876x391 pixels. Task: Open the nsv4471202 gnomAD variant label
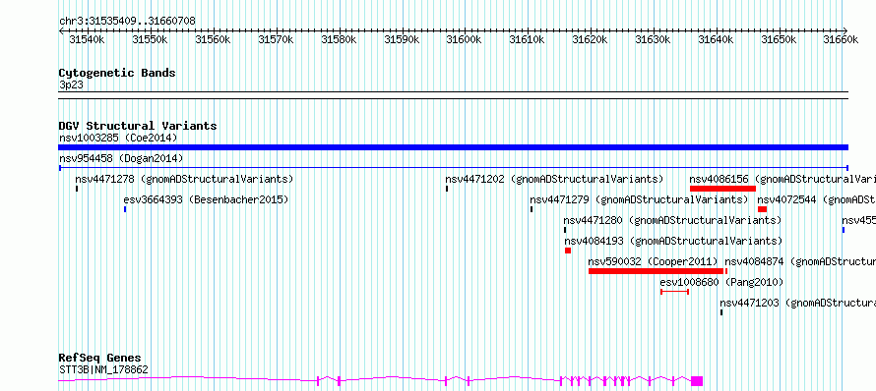tap(554, 180)
